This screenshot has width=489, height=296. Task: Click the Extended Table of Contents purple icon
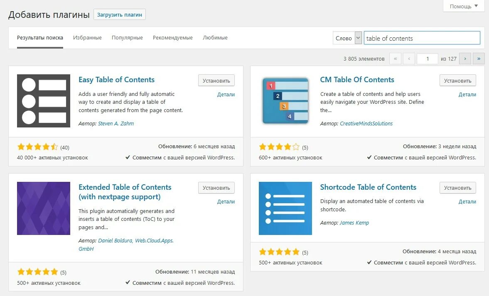[x=44, y=208]
